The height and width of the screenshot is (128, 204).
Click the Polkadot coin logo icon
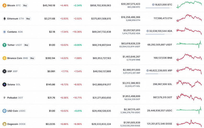[x=4, y=98]
